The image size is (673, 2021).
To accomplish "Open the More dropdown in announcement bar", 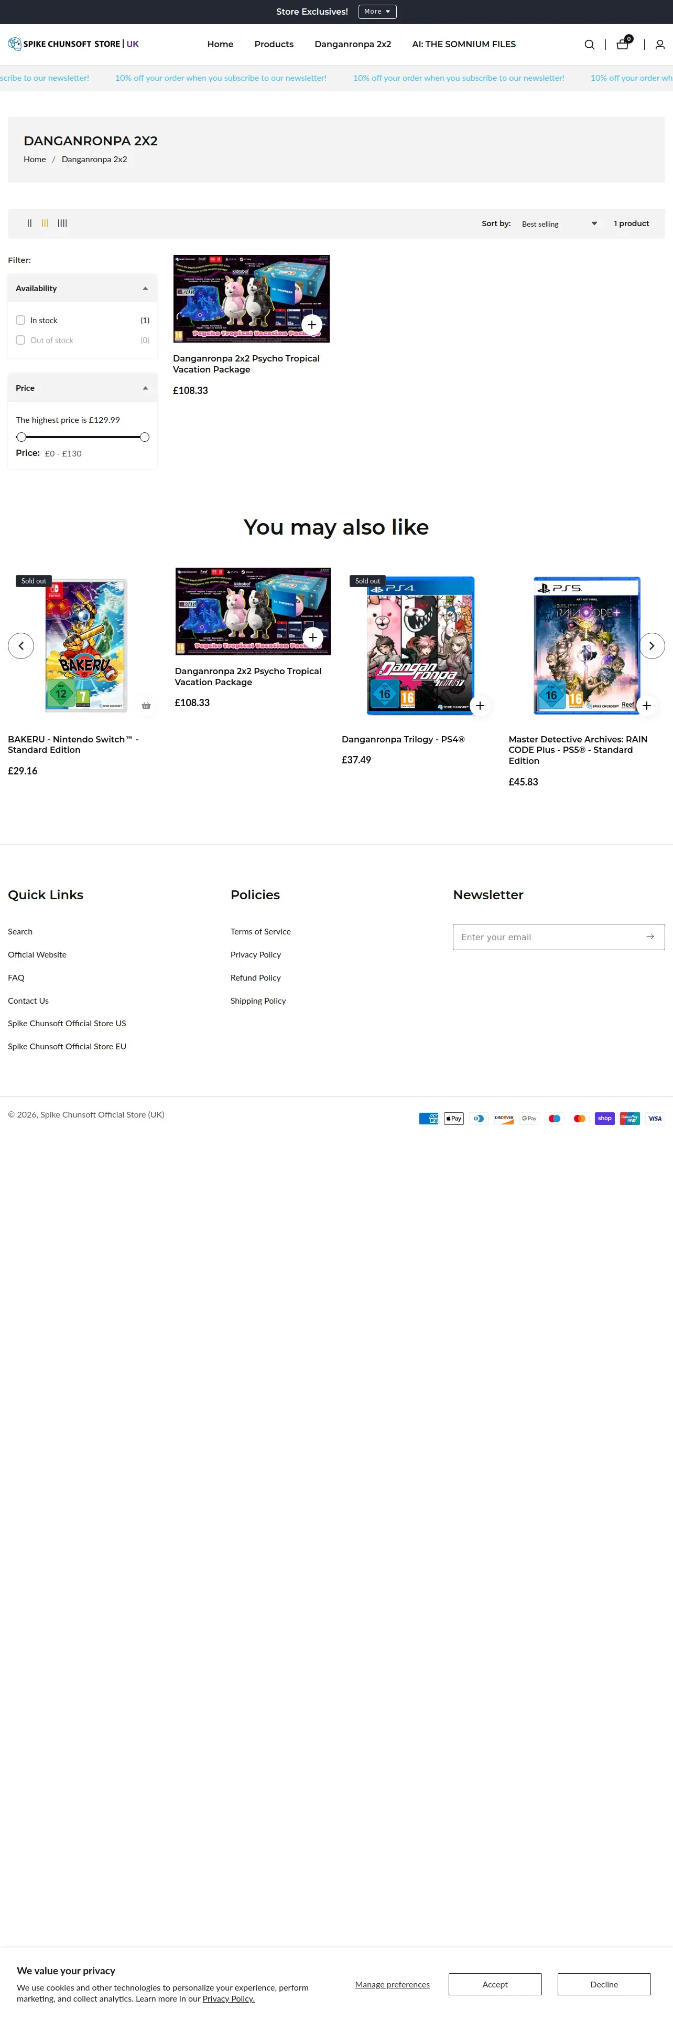I will tap(377, 12).
